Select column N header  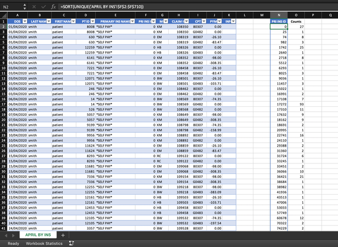coord(279,15)
